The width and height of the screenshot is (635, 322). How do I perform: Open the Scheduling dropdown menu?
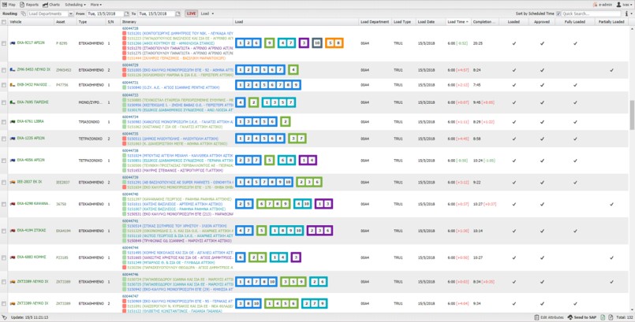tap(75, 5)
